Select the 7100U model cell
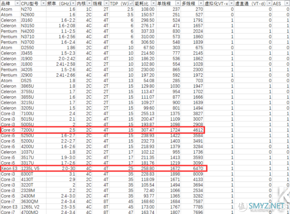This screenshot has width=290, height=214. [x=33, y=114]
